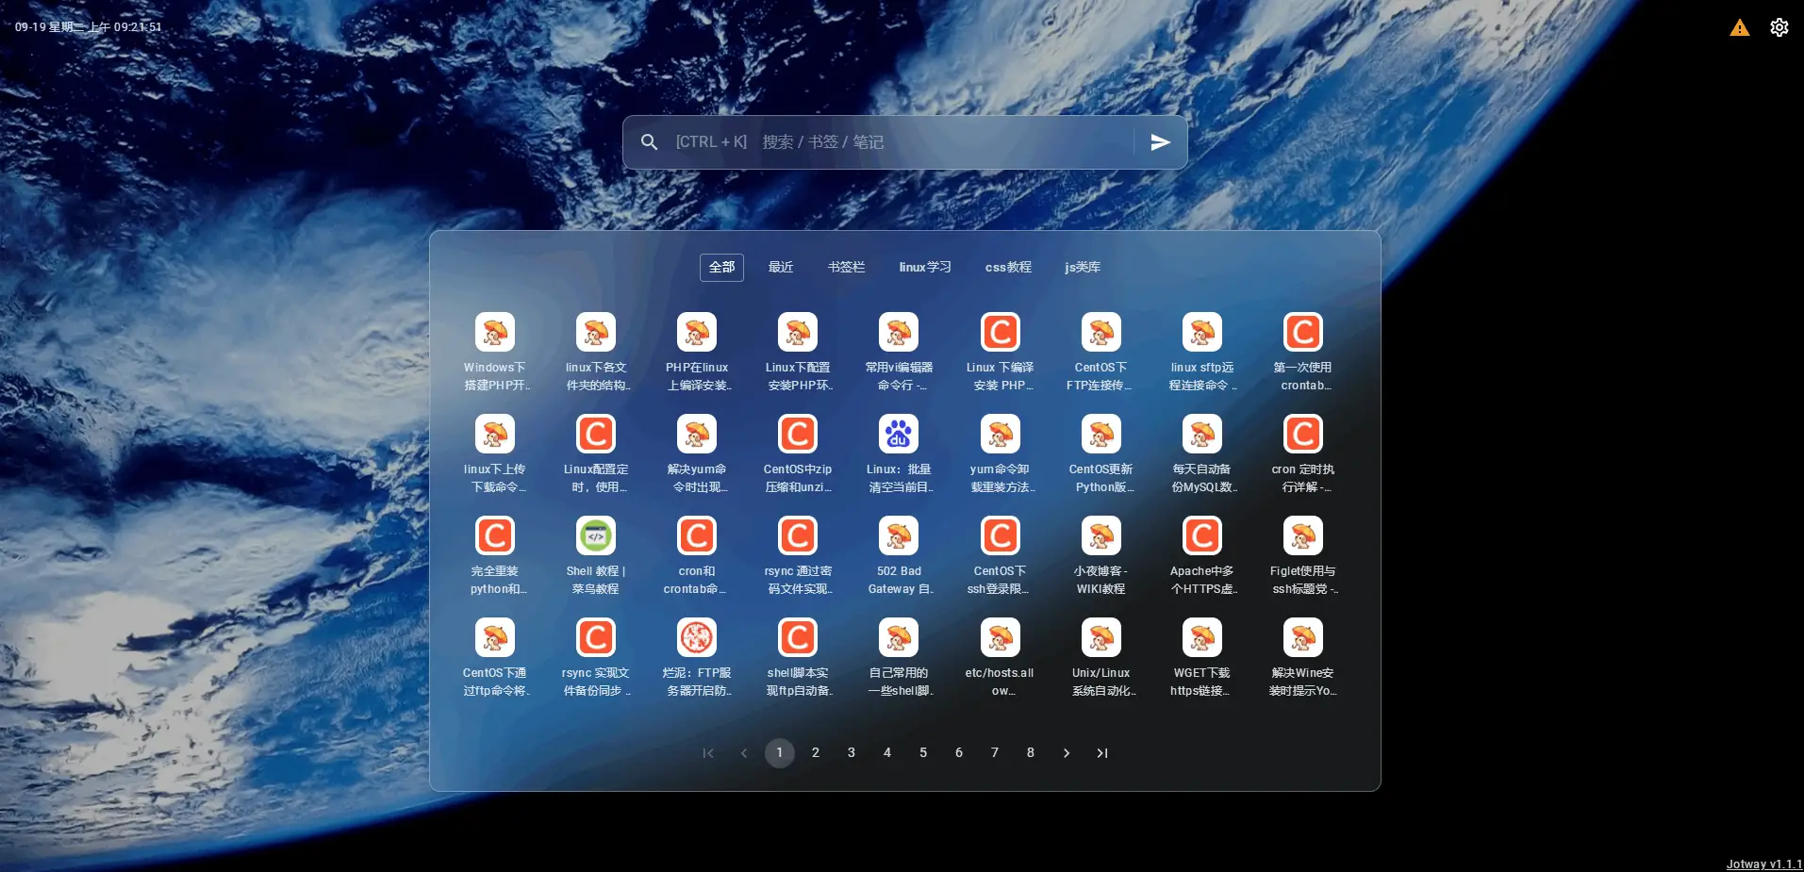Open the '自己常用的一些shell脚' bookmark icon
1804x872 pixels.
click(899, 637)
